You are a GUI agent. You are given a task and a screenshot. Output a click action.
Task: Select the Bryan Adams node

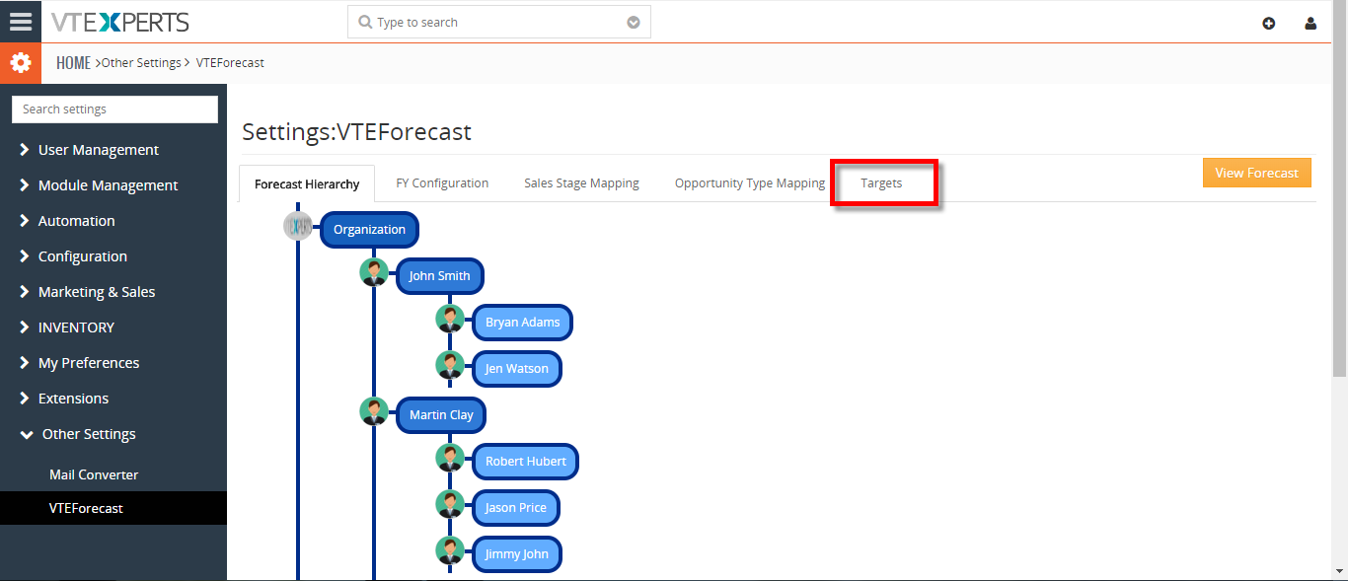click(x=522, y=323)
